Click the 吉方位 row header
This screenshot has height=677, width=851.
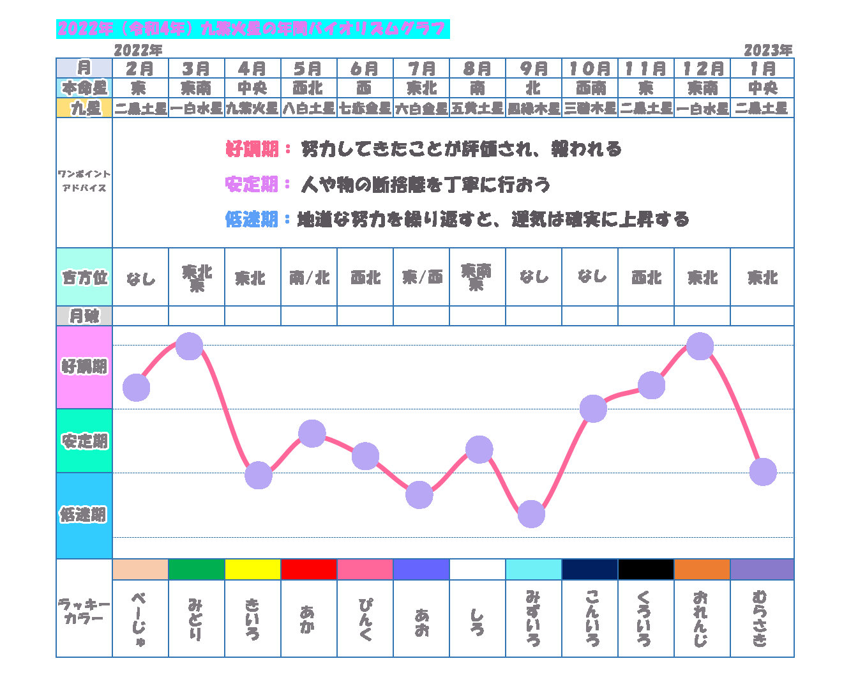pos(84,278)
